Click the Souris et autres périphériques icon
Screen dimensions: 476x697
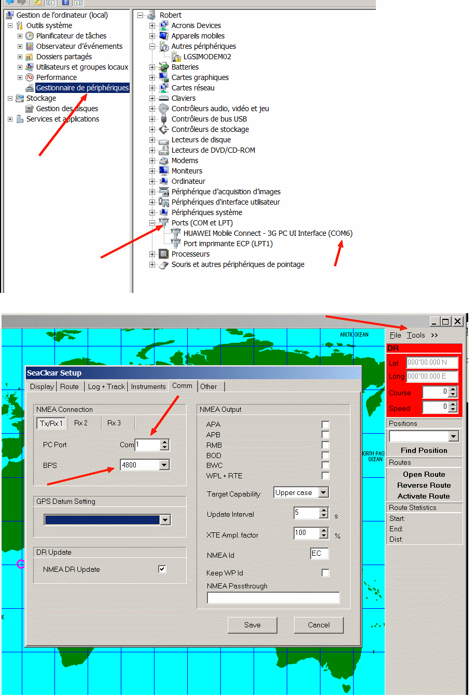164,264
